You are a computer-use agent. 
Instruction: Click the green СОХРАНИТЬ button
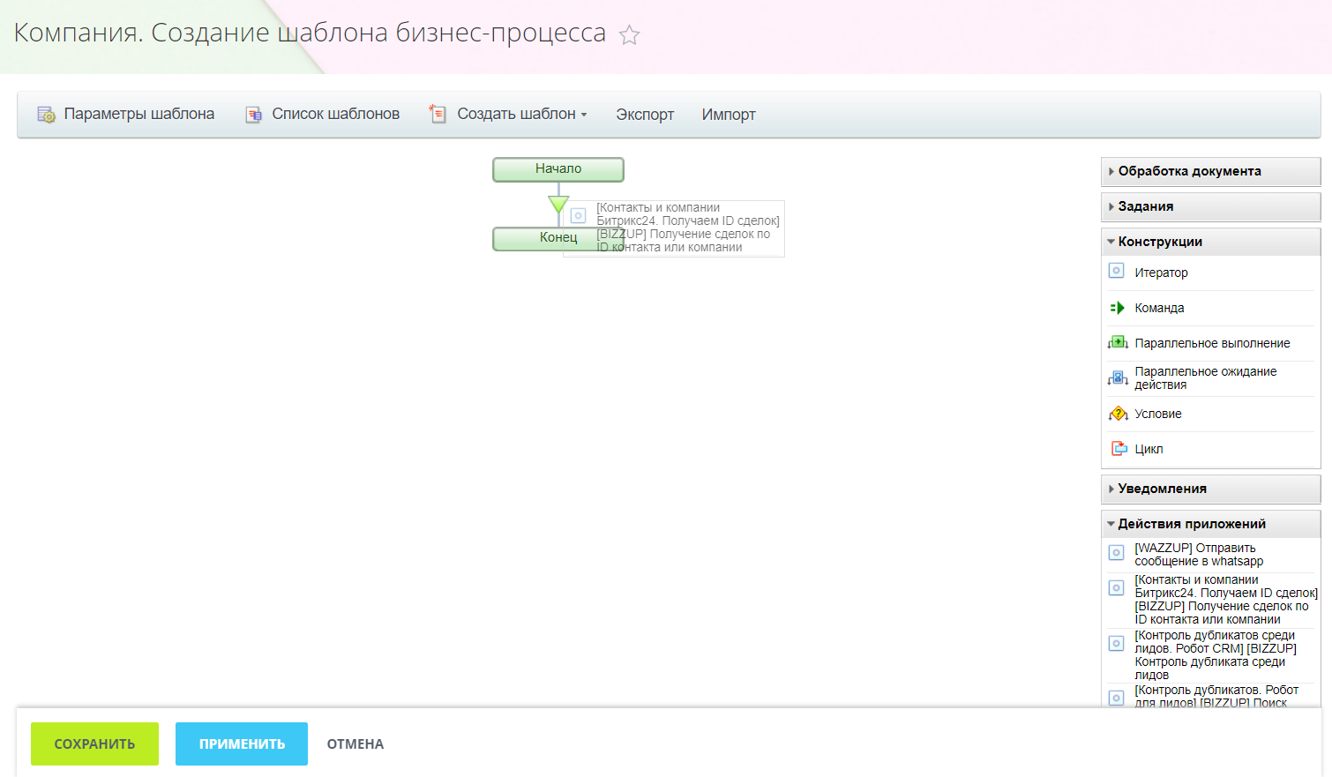[x=94, y=743]
